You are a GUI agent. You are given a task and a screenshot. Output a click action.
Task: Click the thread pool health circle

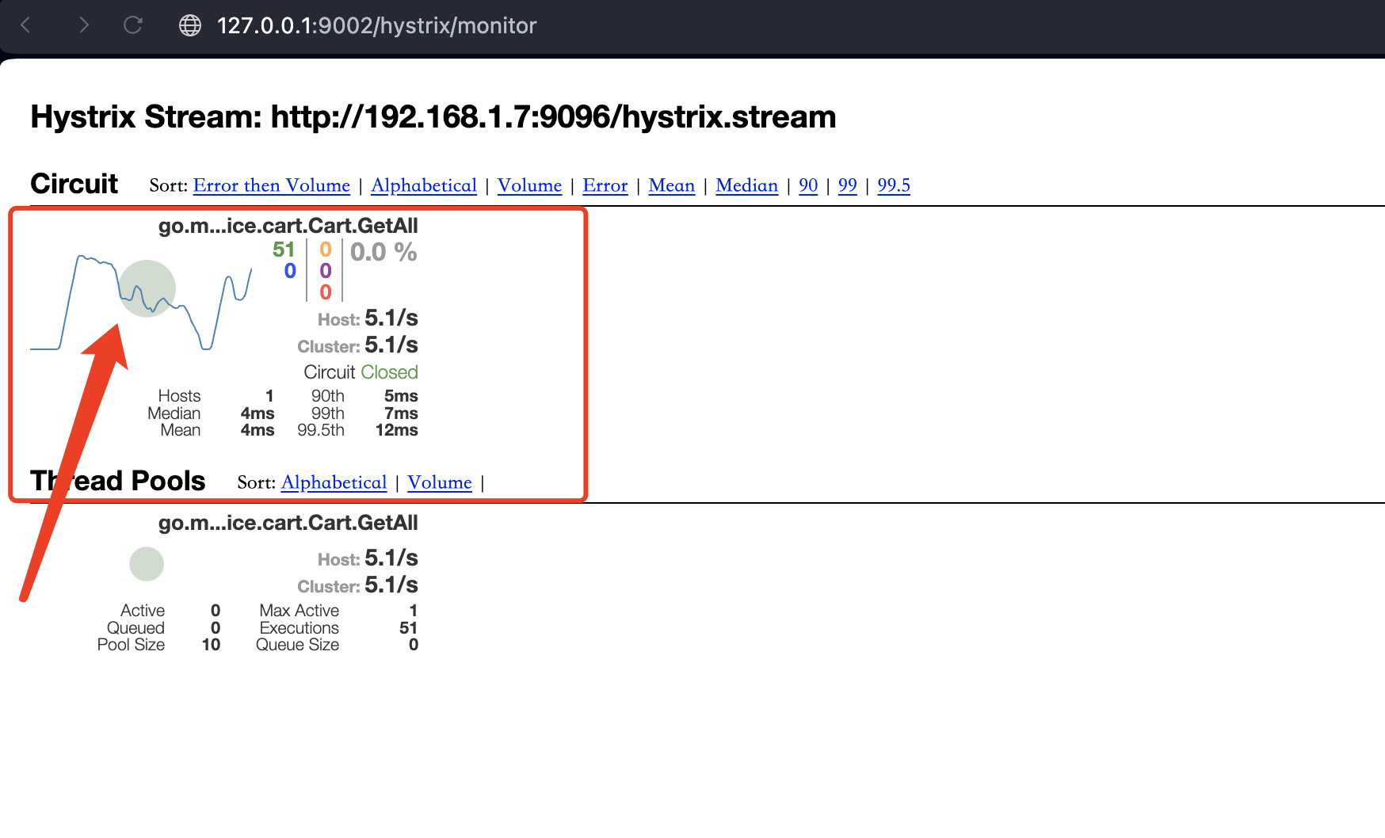tap(147, 564)
